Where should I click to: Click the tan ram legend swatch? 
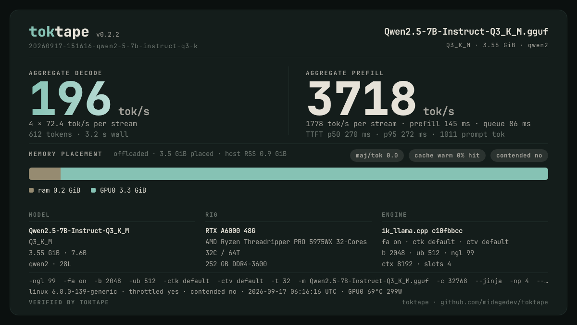[x=31, y=190]
